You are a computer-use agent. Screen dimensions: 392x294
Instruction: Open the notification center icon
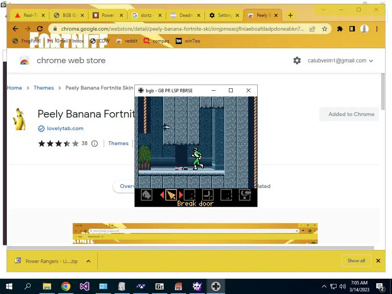click(x=380, y=287)
